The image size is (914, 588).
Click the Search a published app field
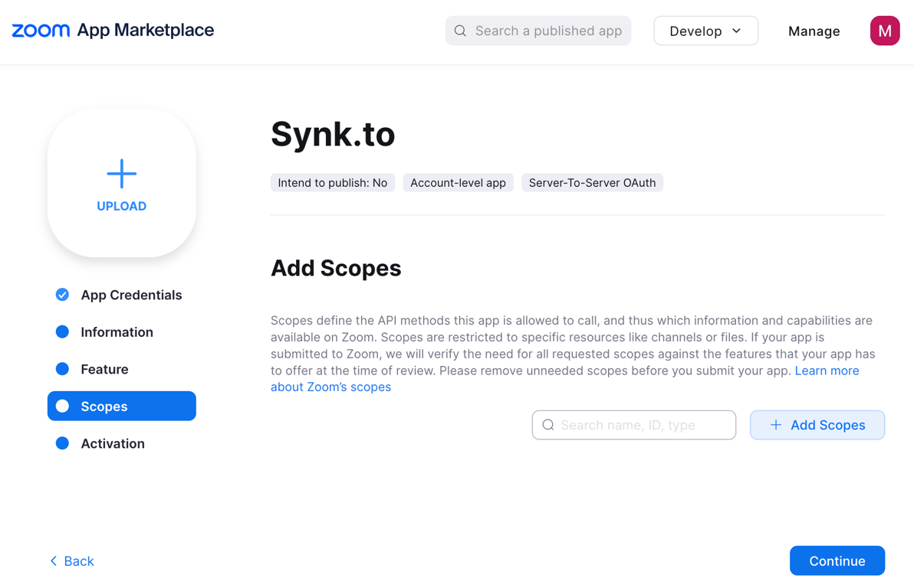click(548, 31)
